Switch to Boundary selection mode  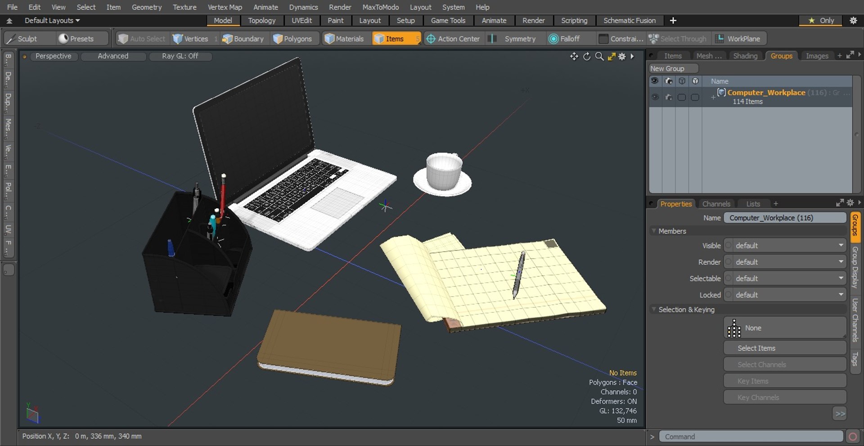click(x=243, y=39)
